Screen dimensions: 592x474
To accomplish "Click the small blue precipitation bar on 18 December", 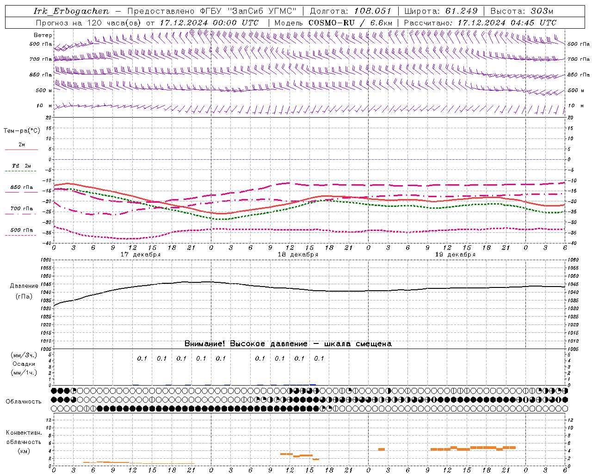I will coord(313,385).
